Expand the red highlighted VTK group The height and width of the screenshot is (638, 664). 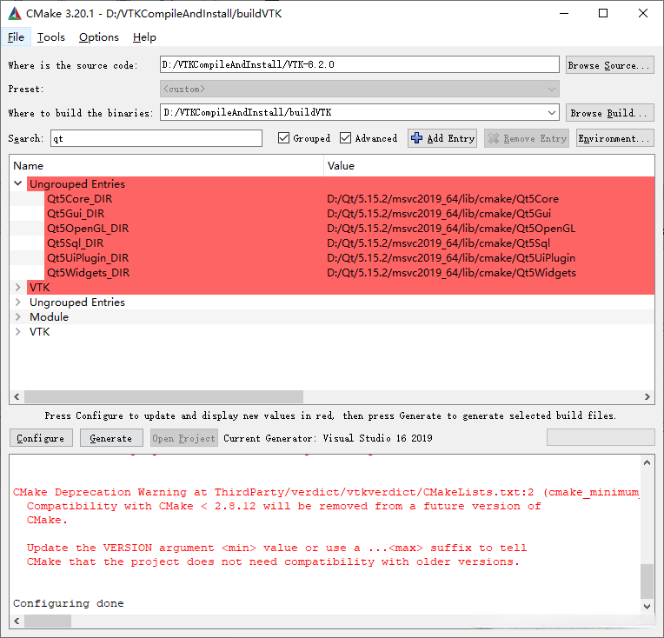[17, 287]
